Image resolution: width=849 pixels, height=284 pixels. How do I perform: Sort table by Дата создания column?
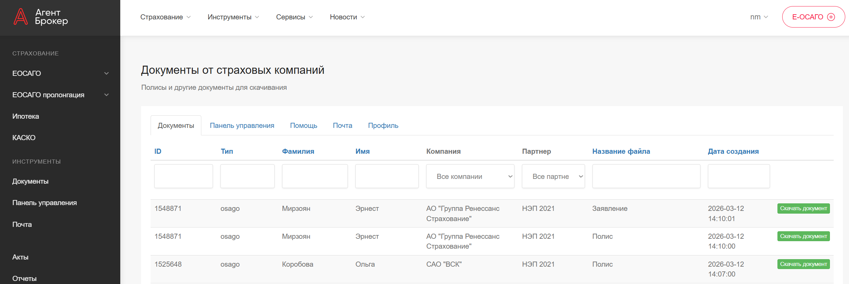(733, 151)
